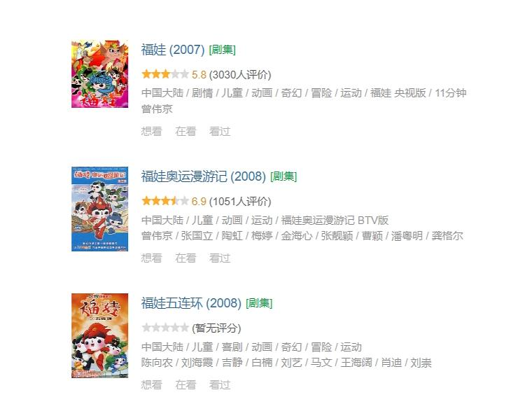520x404 pixels.
Task: Mark 福娃五连环 as 看过
Action: [220, 385]
